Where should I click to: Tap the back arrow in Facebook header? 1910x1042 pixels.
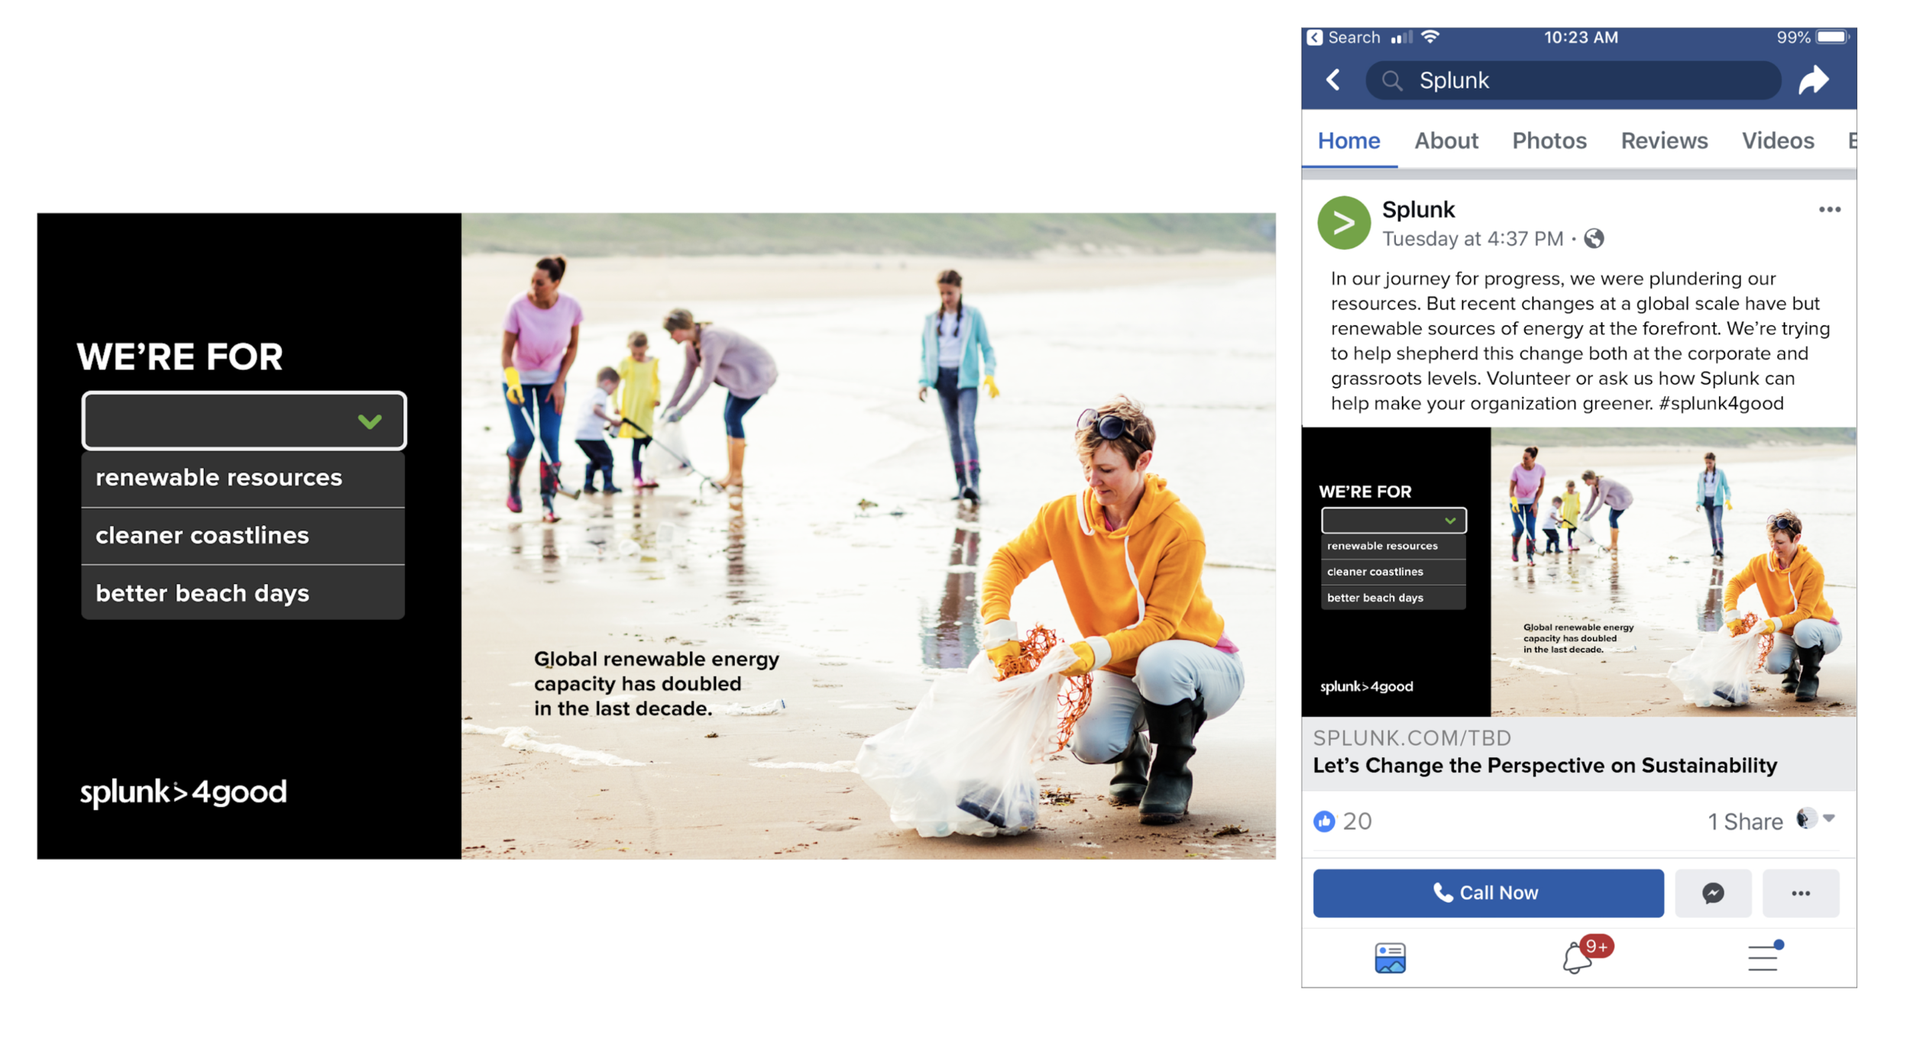coord(1333,80)
